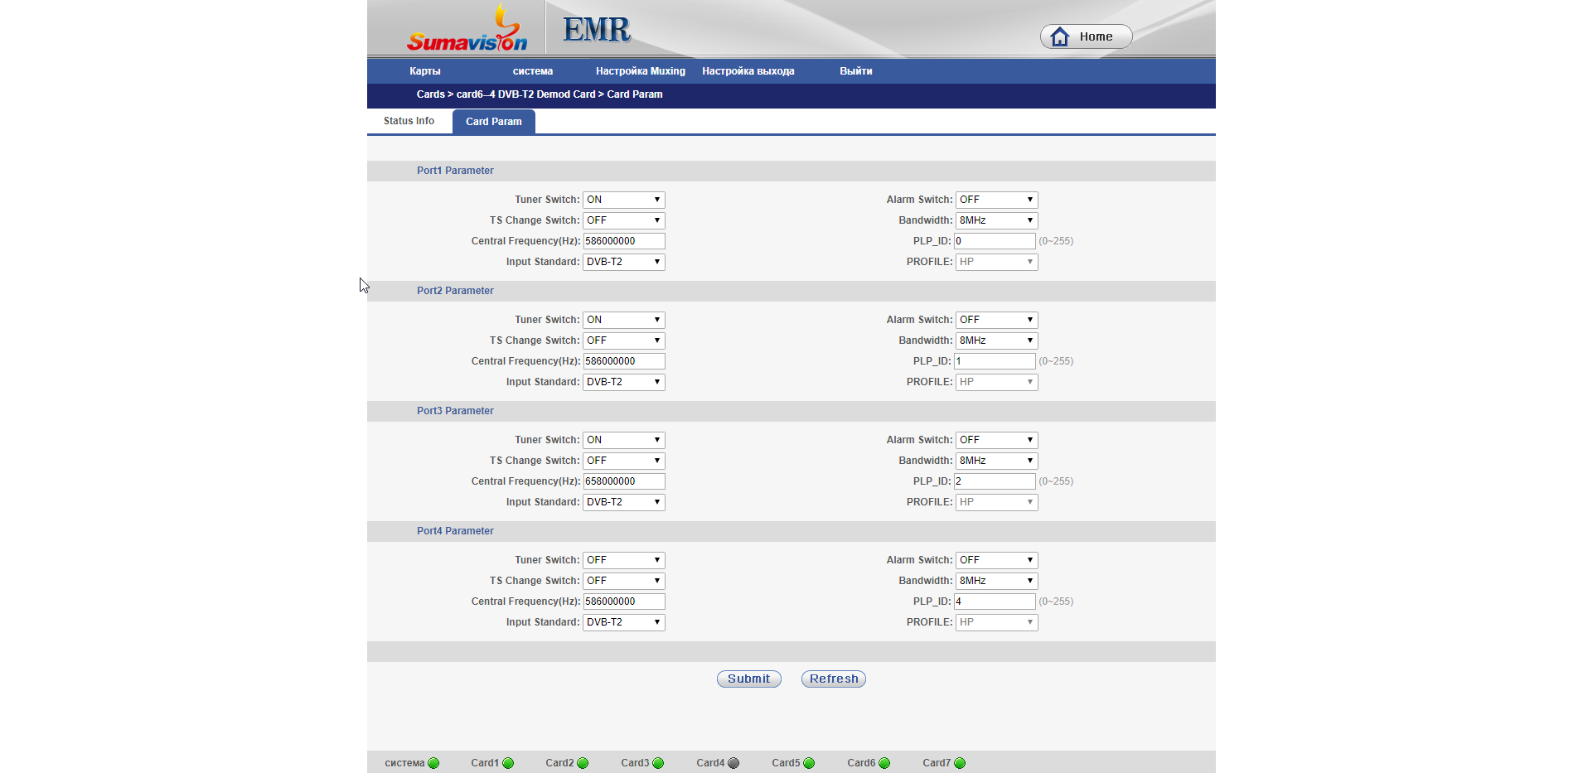Click Port3 Central Frequency input field
Viewport: 1583px width, 773px height.
tap(624, 481)
